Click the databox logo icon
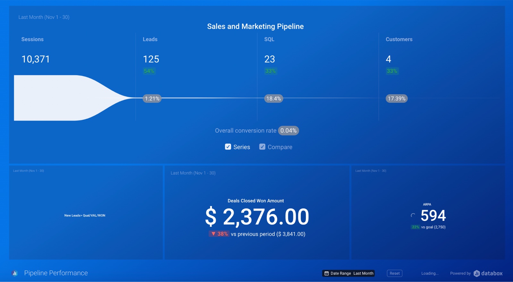513x282 pixels. (x=477, y=273)
